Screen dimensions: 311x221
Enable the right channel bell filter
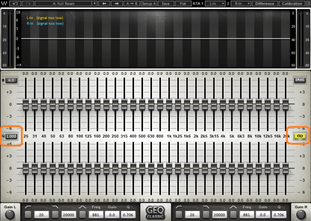click(233, 214)
